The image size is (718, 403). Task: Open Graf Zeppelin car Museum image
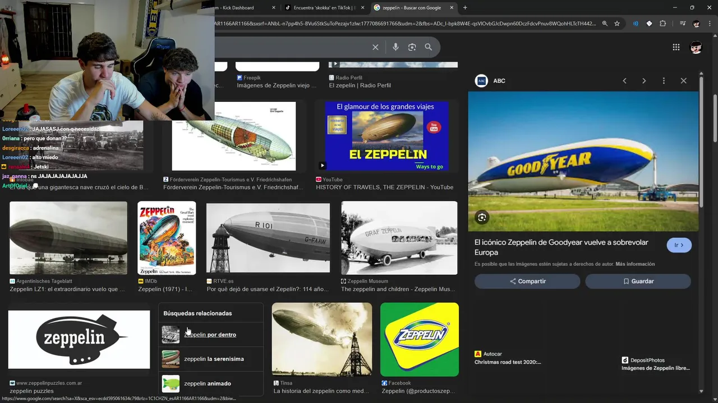(x=399, y=238)
